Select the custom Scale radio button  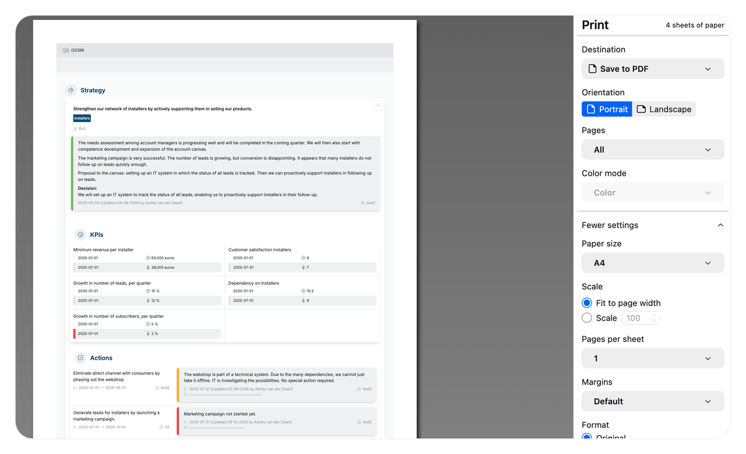pyautogui.click(x=587, y=318)
